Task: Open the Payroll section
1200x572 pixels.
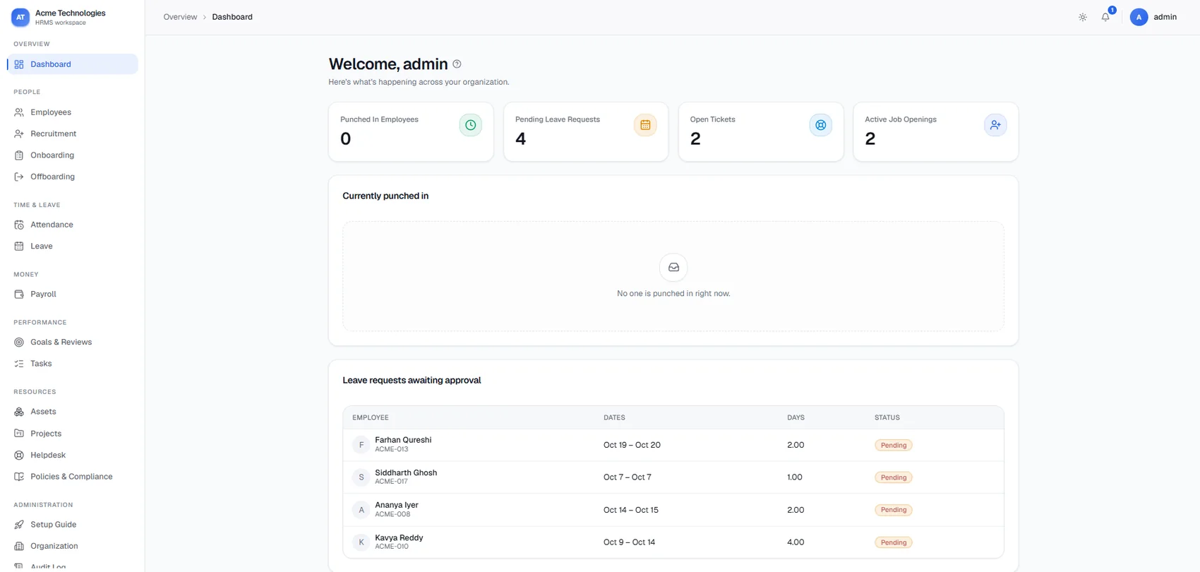Action: pyautogui.click(x=73, y=294)
